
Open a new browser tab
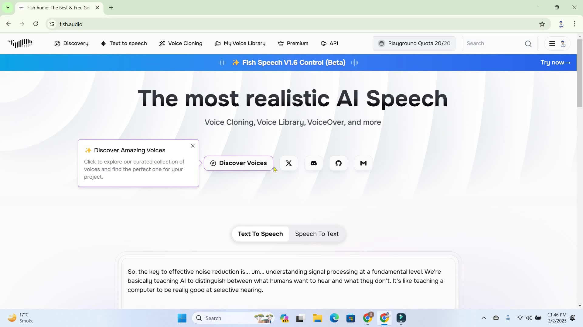coord(111,8)
